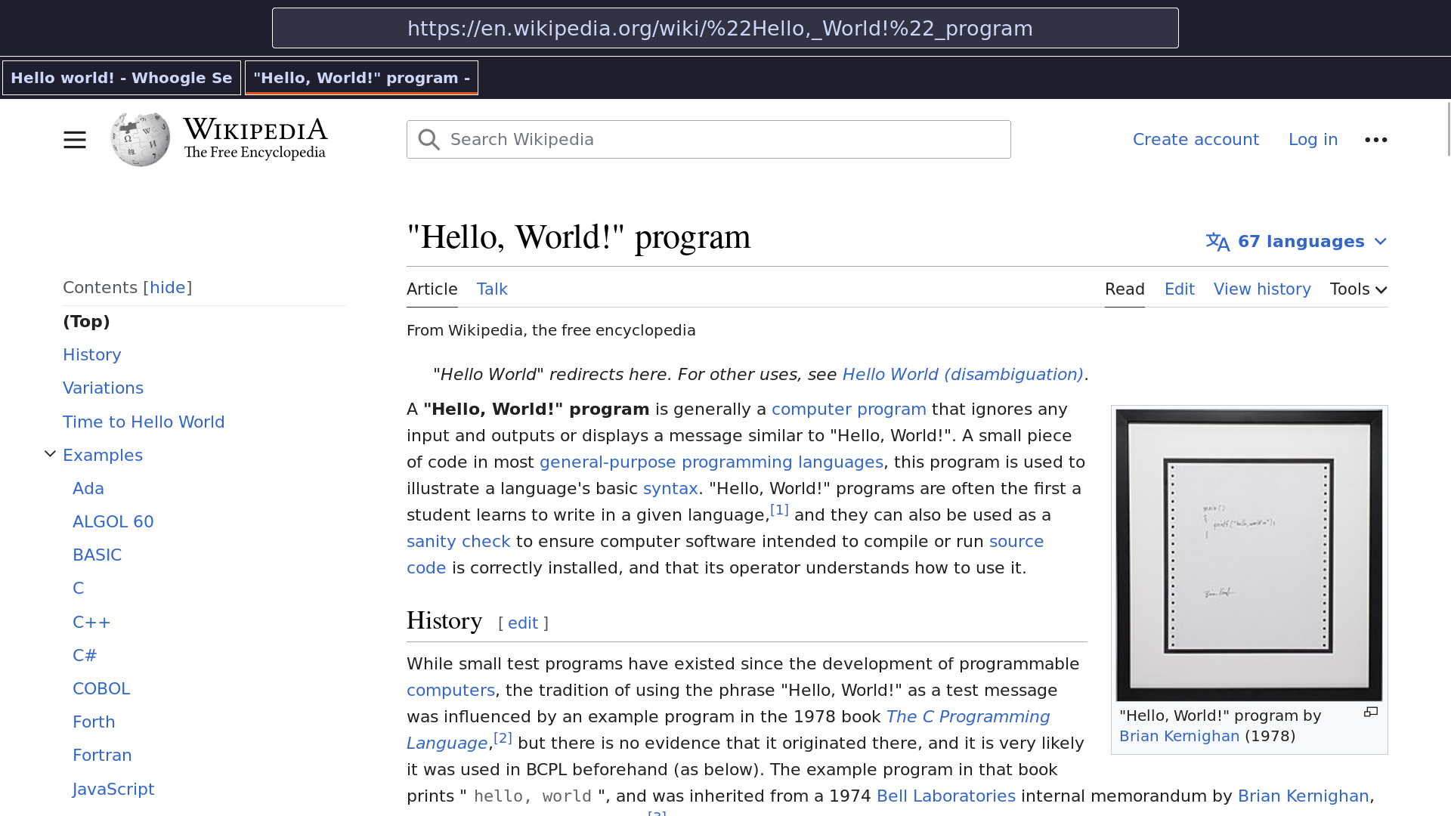Follow the source code link
The image size is (1451, 816).
pyautogui.click(x=1016, y=542)
